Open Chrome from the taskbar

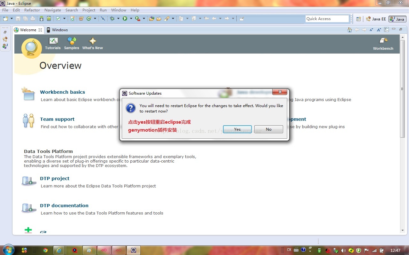click(45, 250)
